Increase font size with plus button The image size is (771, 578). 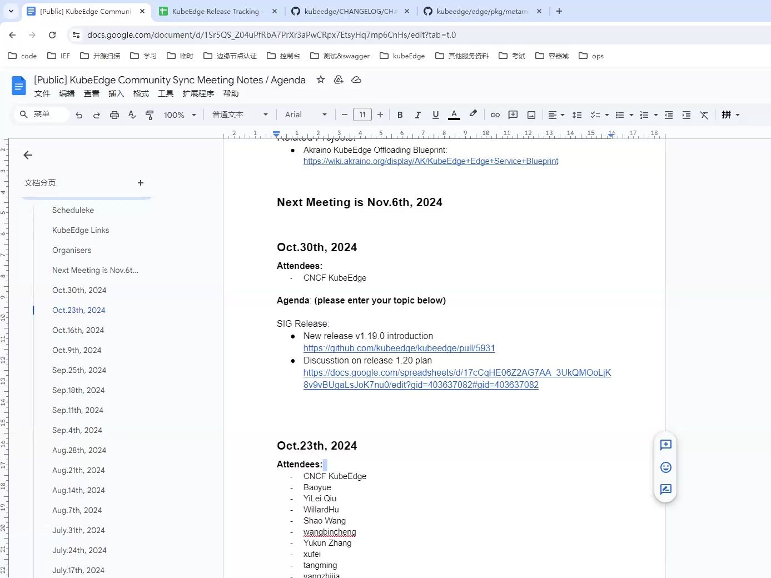380,115
